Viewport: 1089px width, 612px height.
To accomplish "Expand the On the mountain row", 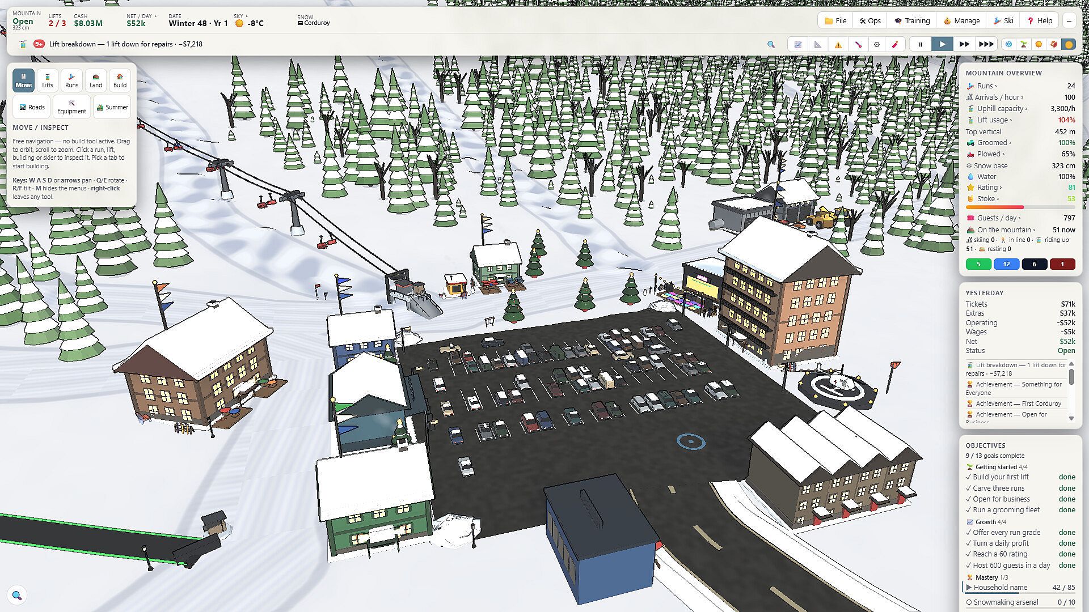I will coord(1020,230).
